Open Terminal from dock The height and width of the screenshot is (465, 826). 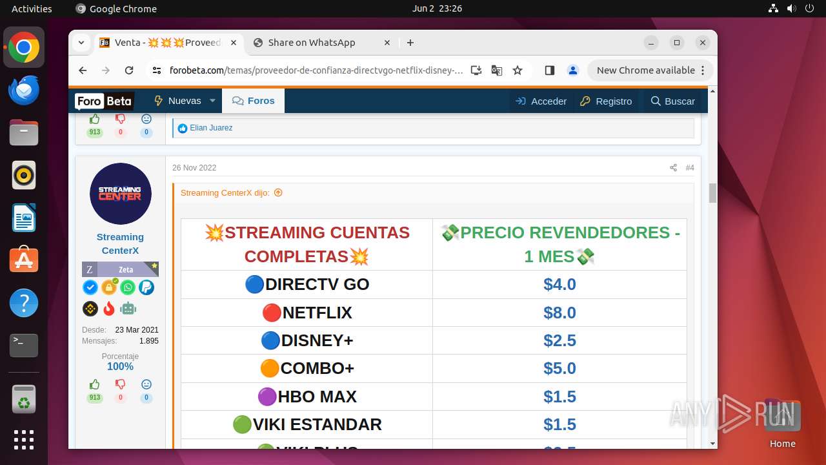[24, 346]
